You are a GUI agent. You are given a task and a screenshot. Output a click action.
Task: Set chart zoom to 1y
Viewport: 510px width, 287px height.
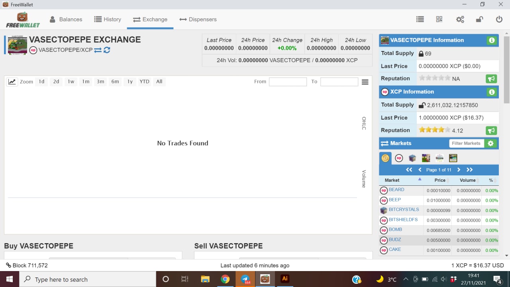click(130, 82)
